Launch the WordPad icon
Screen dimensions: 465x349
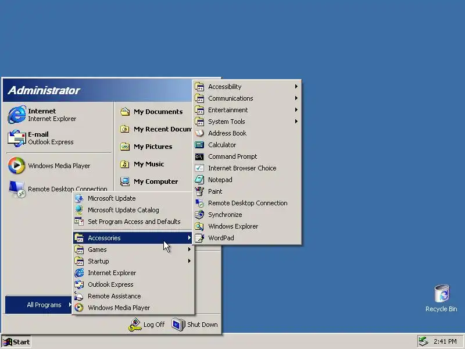pyautogui.click(x=199, y=238)
